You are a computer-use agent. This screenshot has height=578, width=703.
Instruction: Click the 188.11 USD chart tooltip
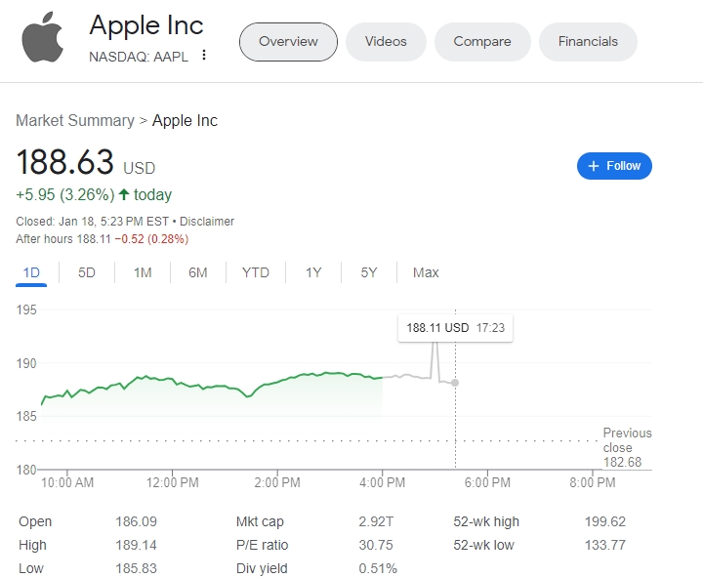(x=455, y=328)
